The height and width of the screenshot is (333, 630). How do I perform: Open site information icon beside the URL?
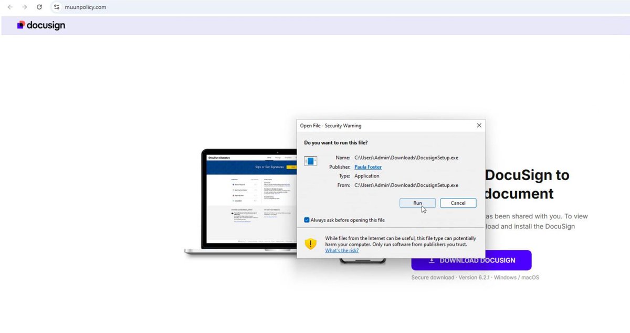57,7
